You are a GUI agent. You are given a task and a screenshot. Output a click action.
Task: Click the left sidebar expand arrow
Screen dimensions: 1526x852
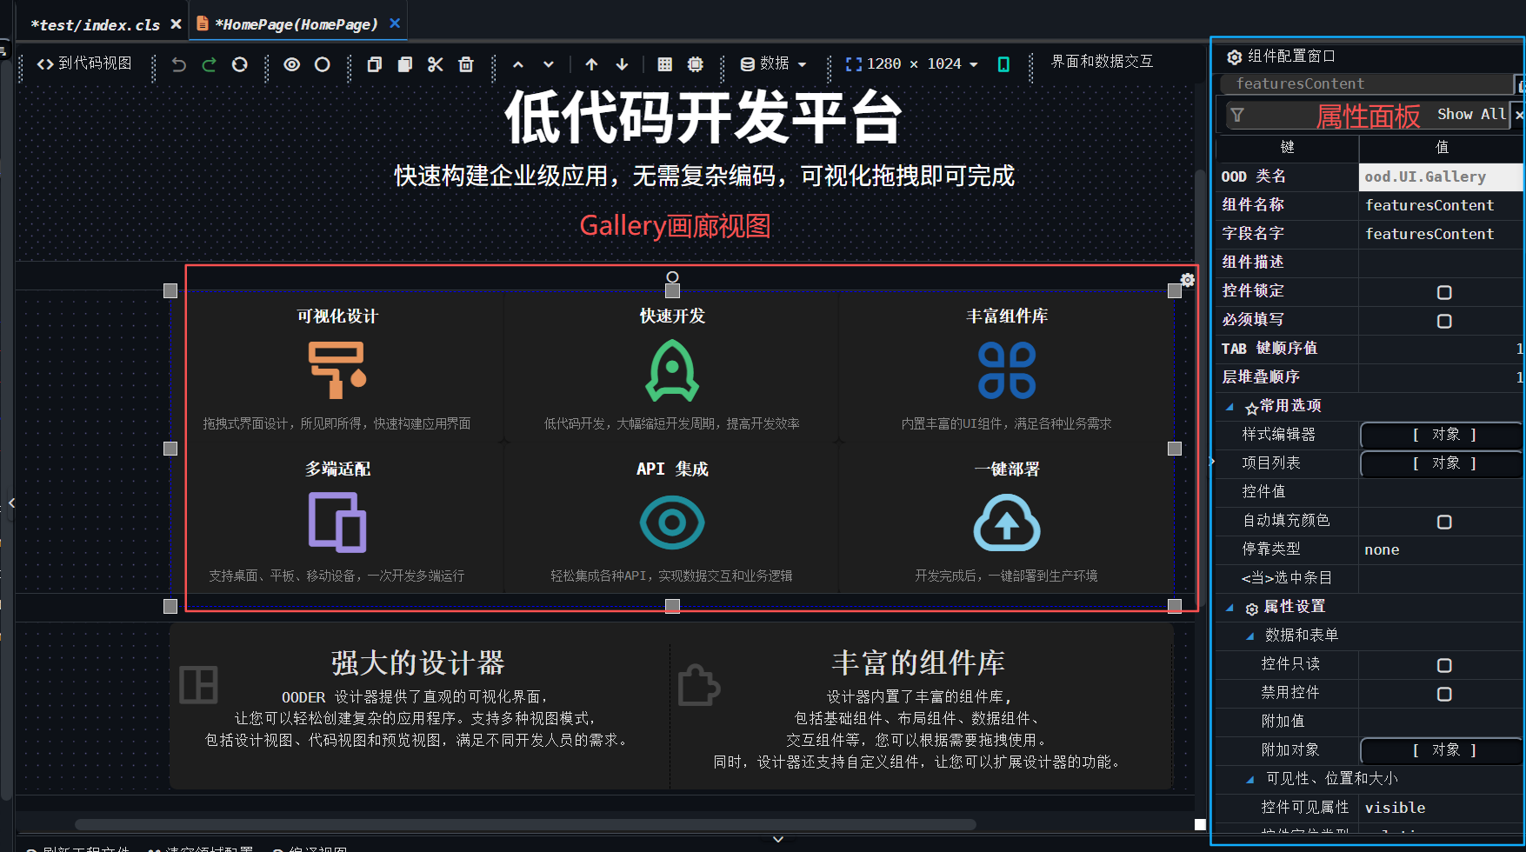(x=11, y=503)
